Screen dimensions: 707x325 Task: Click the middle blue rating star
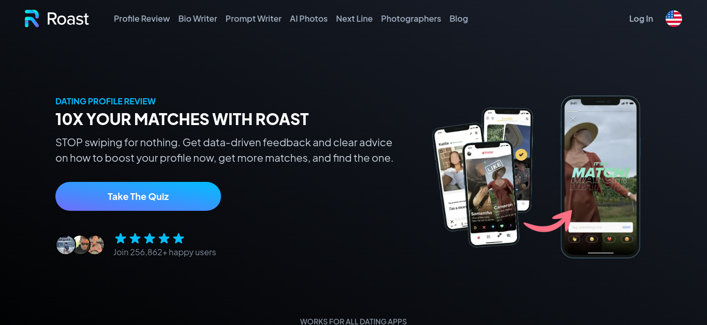[150, 238]
